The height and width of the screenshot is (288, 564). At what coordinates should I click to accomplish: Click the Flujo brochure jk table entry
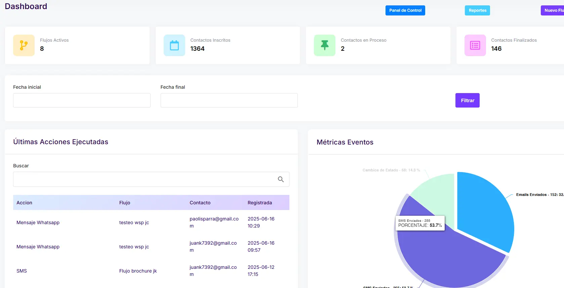[138, 271]
